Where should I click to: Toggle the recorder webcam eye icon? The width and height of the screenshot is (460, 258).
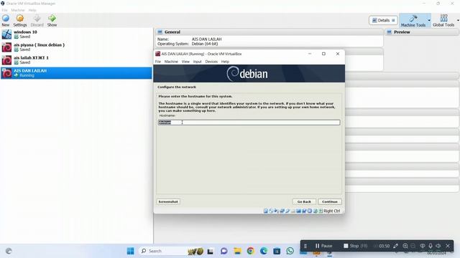click(423, 246)
